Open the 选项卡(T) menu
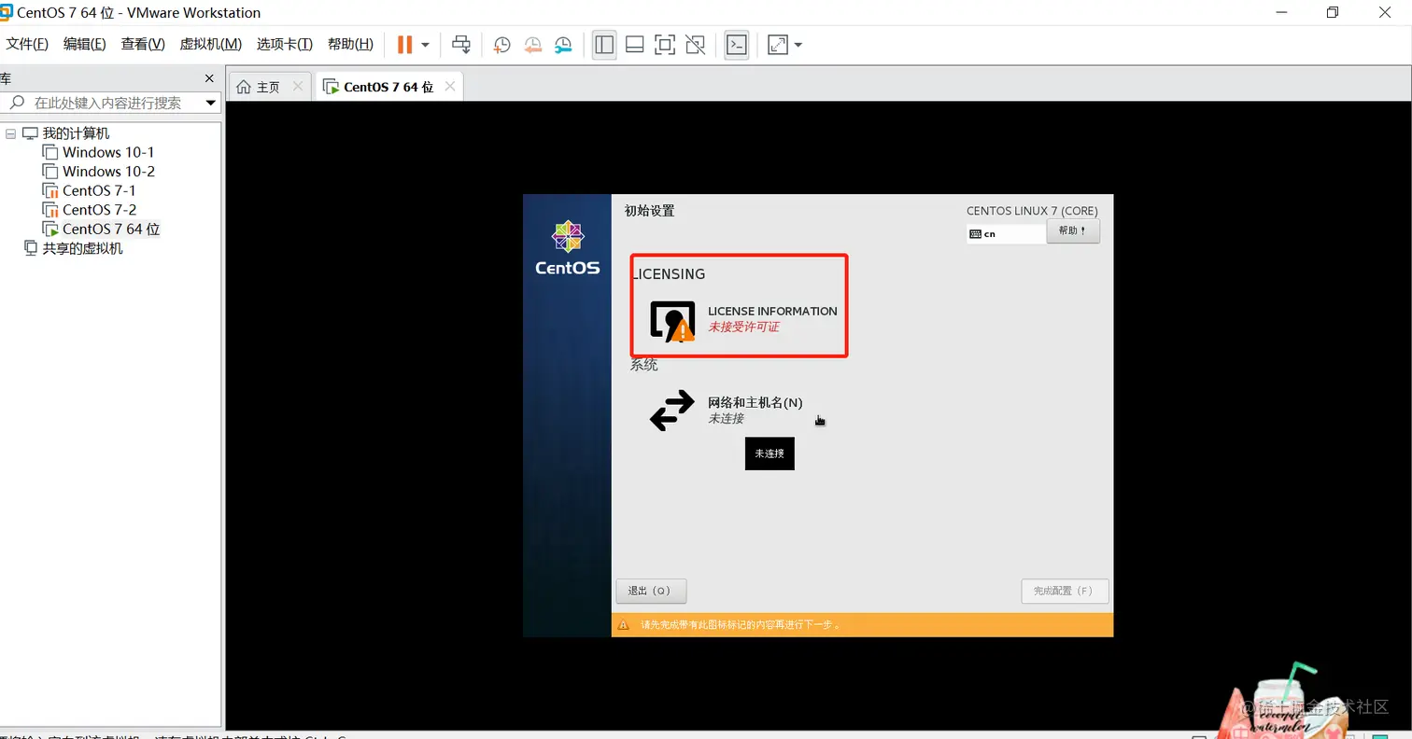Viewport: 1412px width, 739px height. tap(285, 44)
